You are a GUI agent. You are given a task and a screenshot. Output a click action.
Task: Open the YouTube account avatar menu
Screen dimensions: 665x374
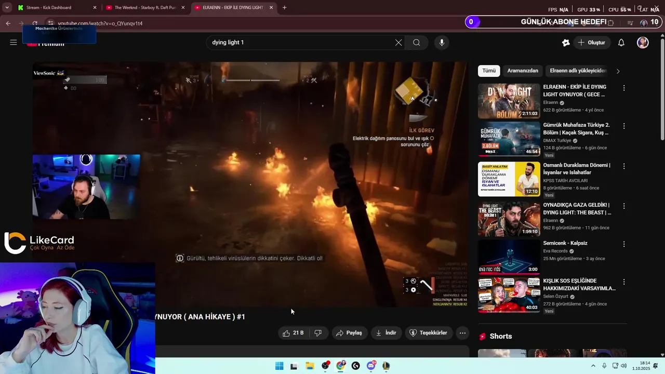click(643, 43)
